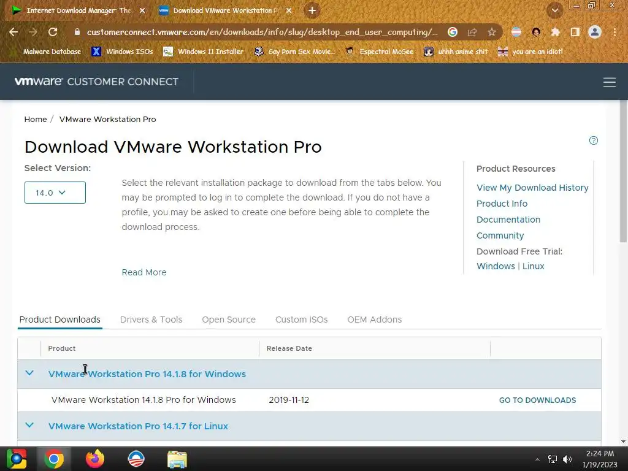Viewport: 628px width, 471px height.
Task: Click VMware Workstation Pro 14.1.8 for Windows heading
Action: pos(147,374)
